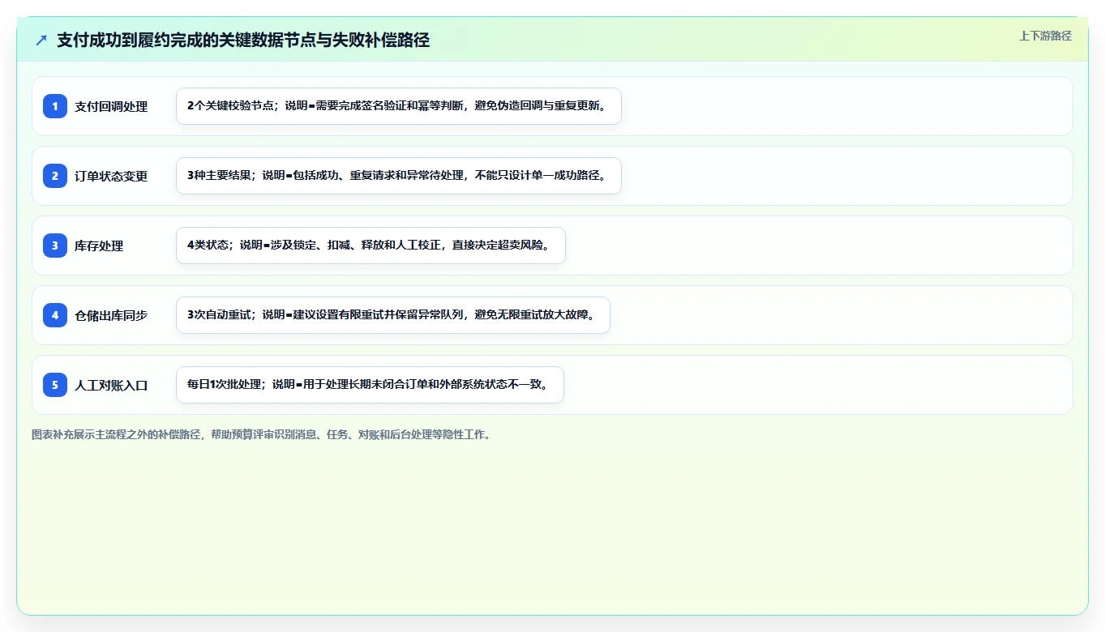This screenshot has width=1105, height=632.
Task: Click the description box starting 4类状态
Action: pos(370,246)
